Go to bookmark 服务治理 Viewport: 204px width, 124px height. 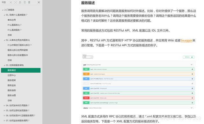[11, 95]
